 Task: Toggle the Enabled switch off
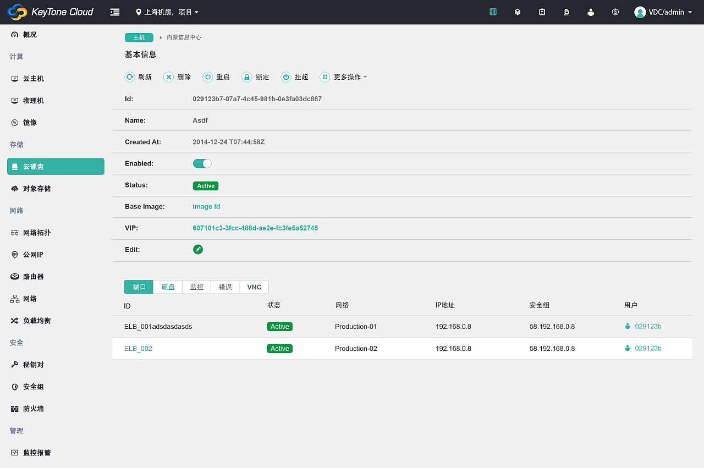[x=202, y=163]
